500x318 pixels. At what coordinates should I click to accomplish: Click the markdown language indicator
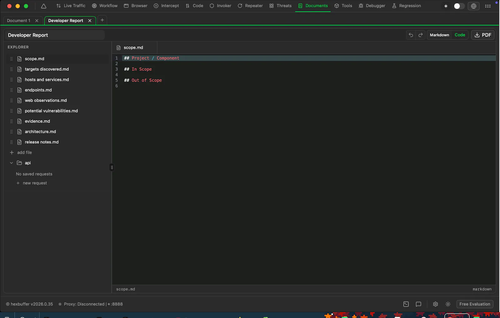[x=482, y=289]
